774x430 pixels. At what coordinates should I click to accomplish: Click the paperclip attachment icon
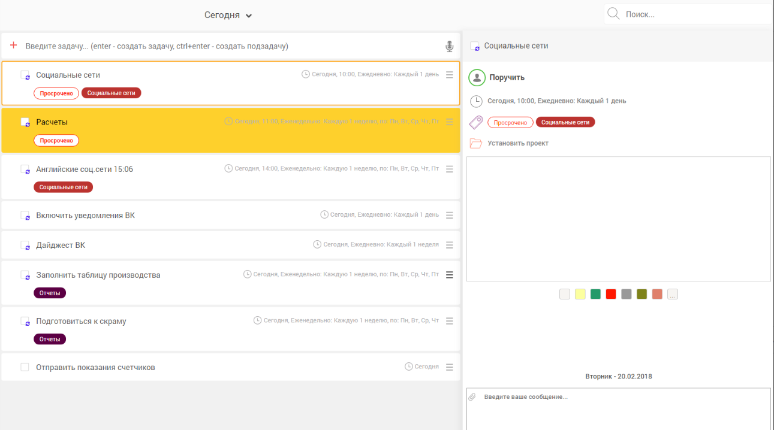coord(472,397)
